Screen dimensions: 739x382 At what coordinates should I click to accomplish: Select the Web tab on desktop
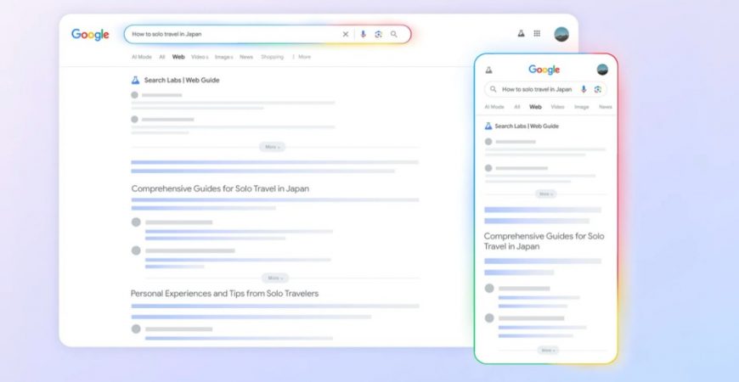[x=178, y=57]
